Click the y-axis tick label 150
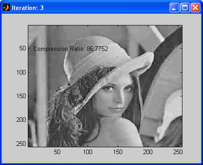Screen dimensions: 203x165 click(21, 96)
